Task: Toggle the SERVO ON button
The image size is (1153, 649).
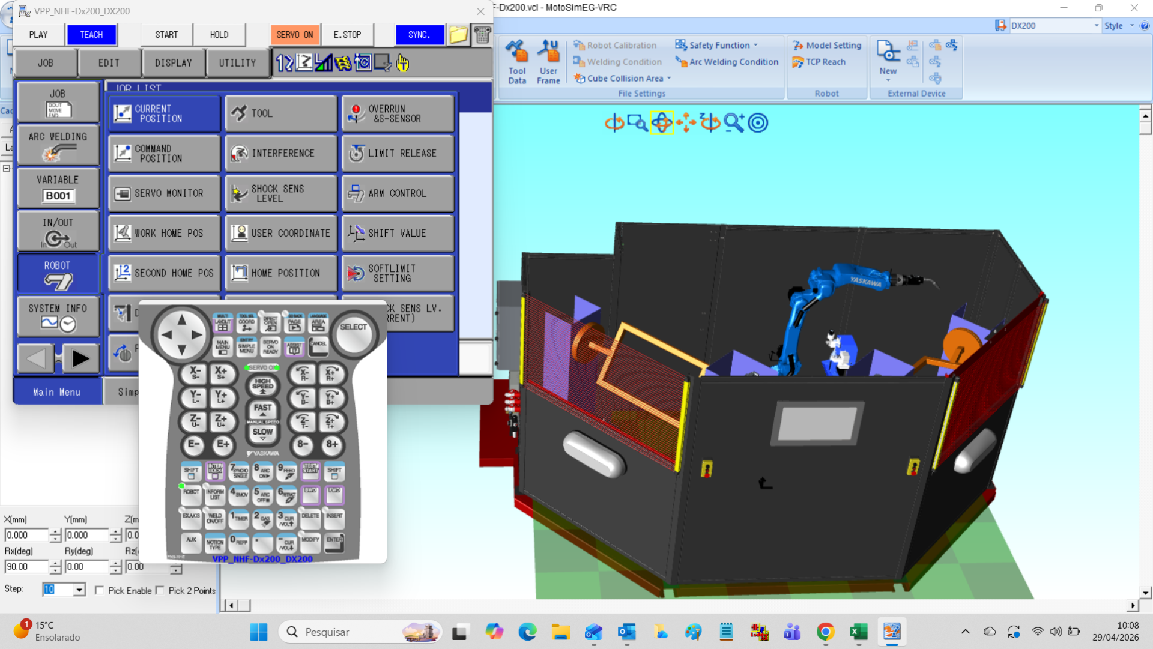Action: click(295, 35)
